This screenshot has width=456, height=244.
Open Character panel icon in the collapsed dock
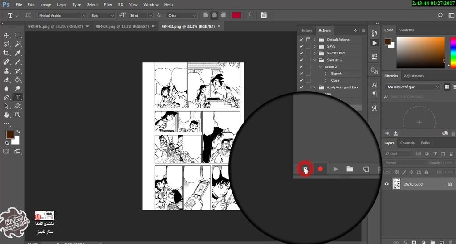coord(375,85)
